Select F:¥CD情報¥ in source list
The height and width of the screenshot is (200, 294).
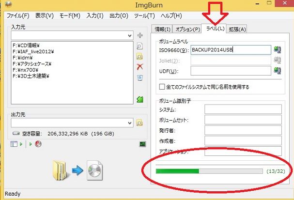pyautogui.click(x=26, y=46)
